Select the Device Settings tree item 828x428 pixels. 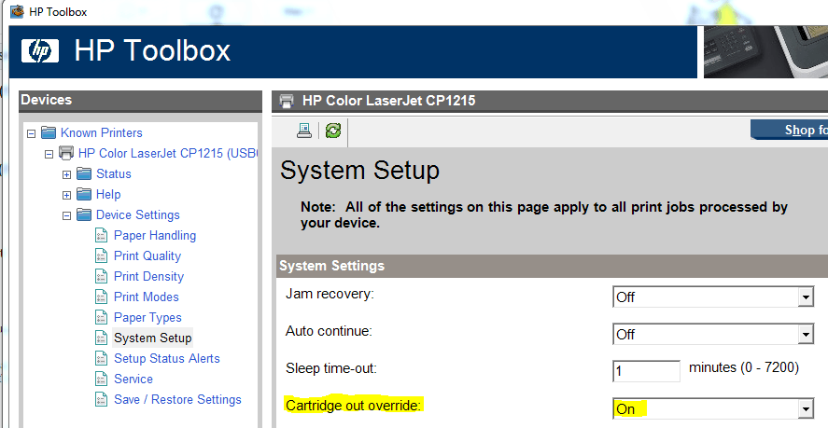(x=138, y=214)
